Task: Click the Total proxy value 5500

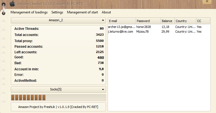Action: point(100,41)
